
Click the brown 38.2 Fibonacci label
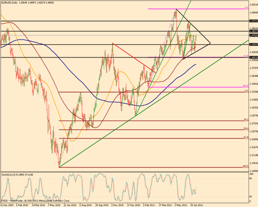click(x=246, y=120)
